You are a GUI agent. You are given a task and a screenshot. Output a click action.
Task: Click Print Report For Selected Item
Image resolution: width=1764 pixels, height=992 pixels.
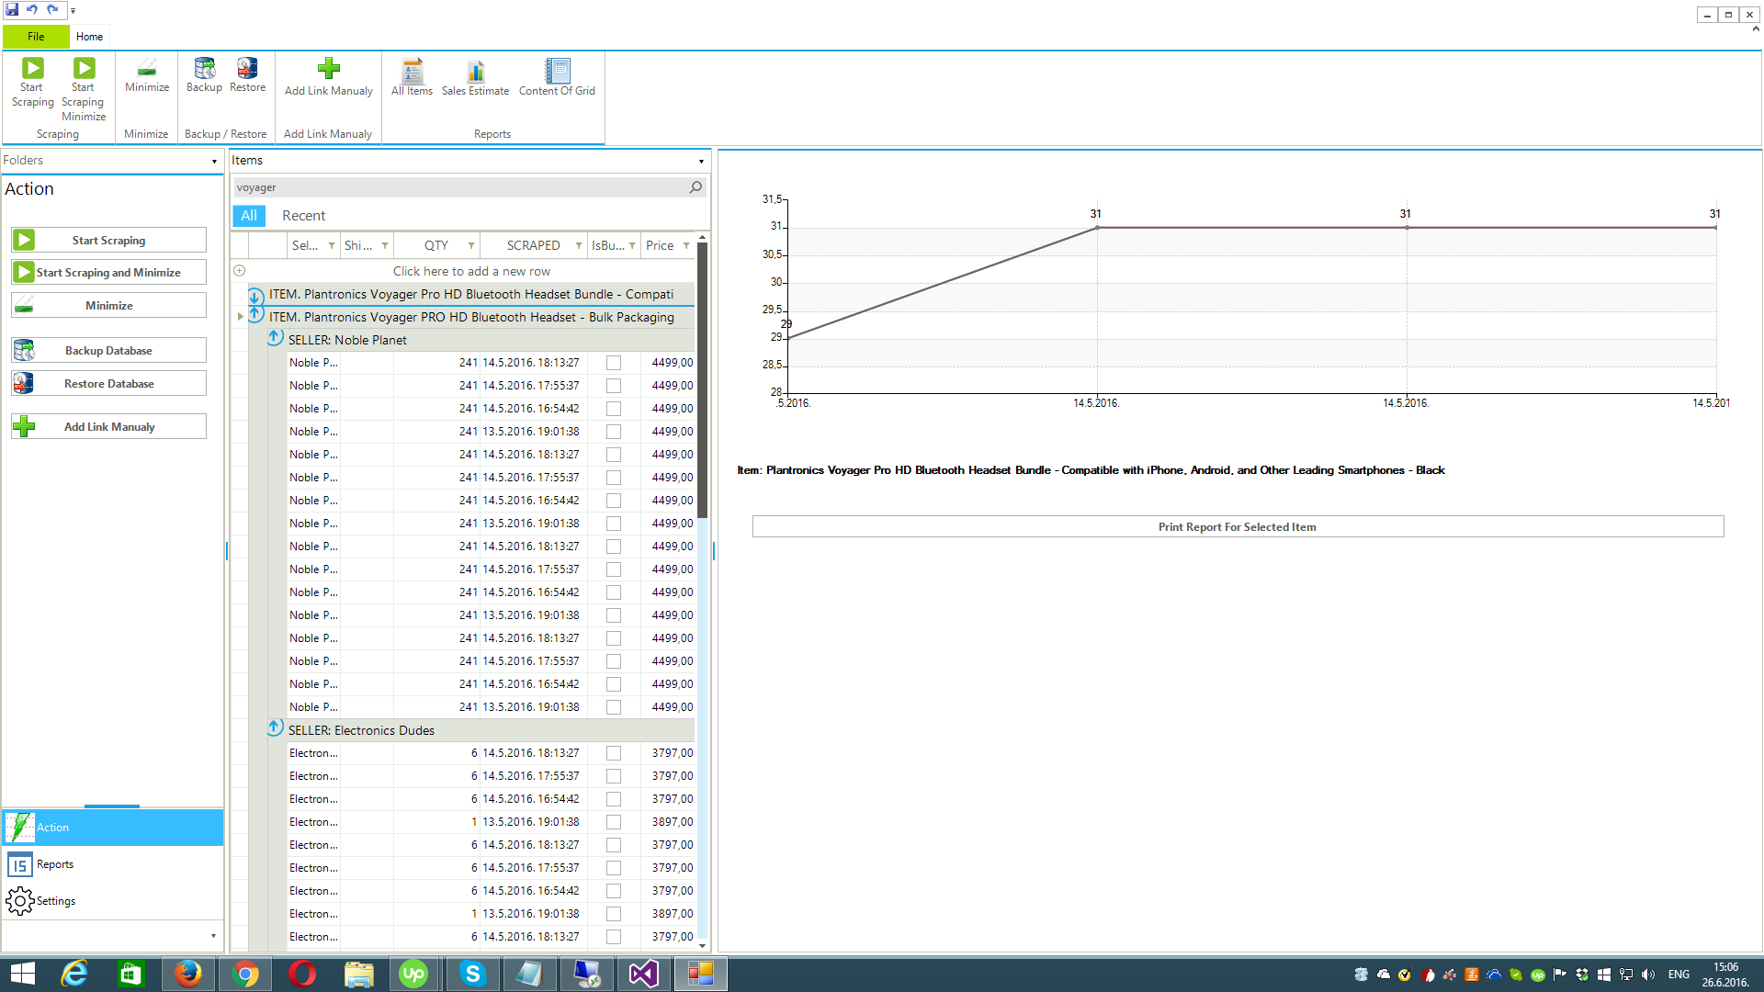point(1238,527)
